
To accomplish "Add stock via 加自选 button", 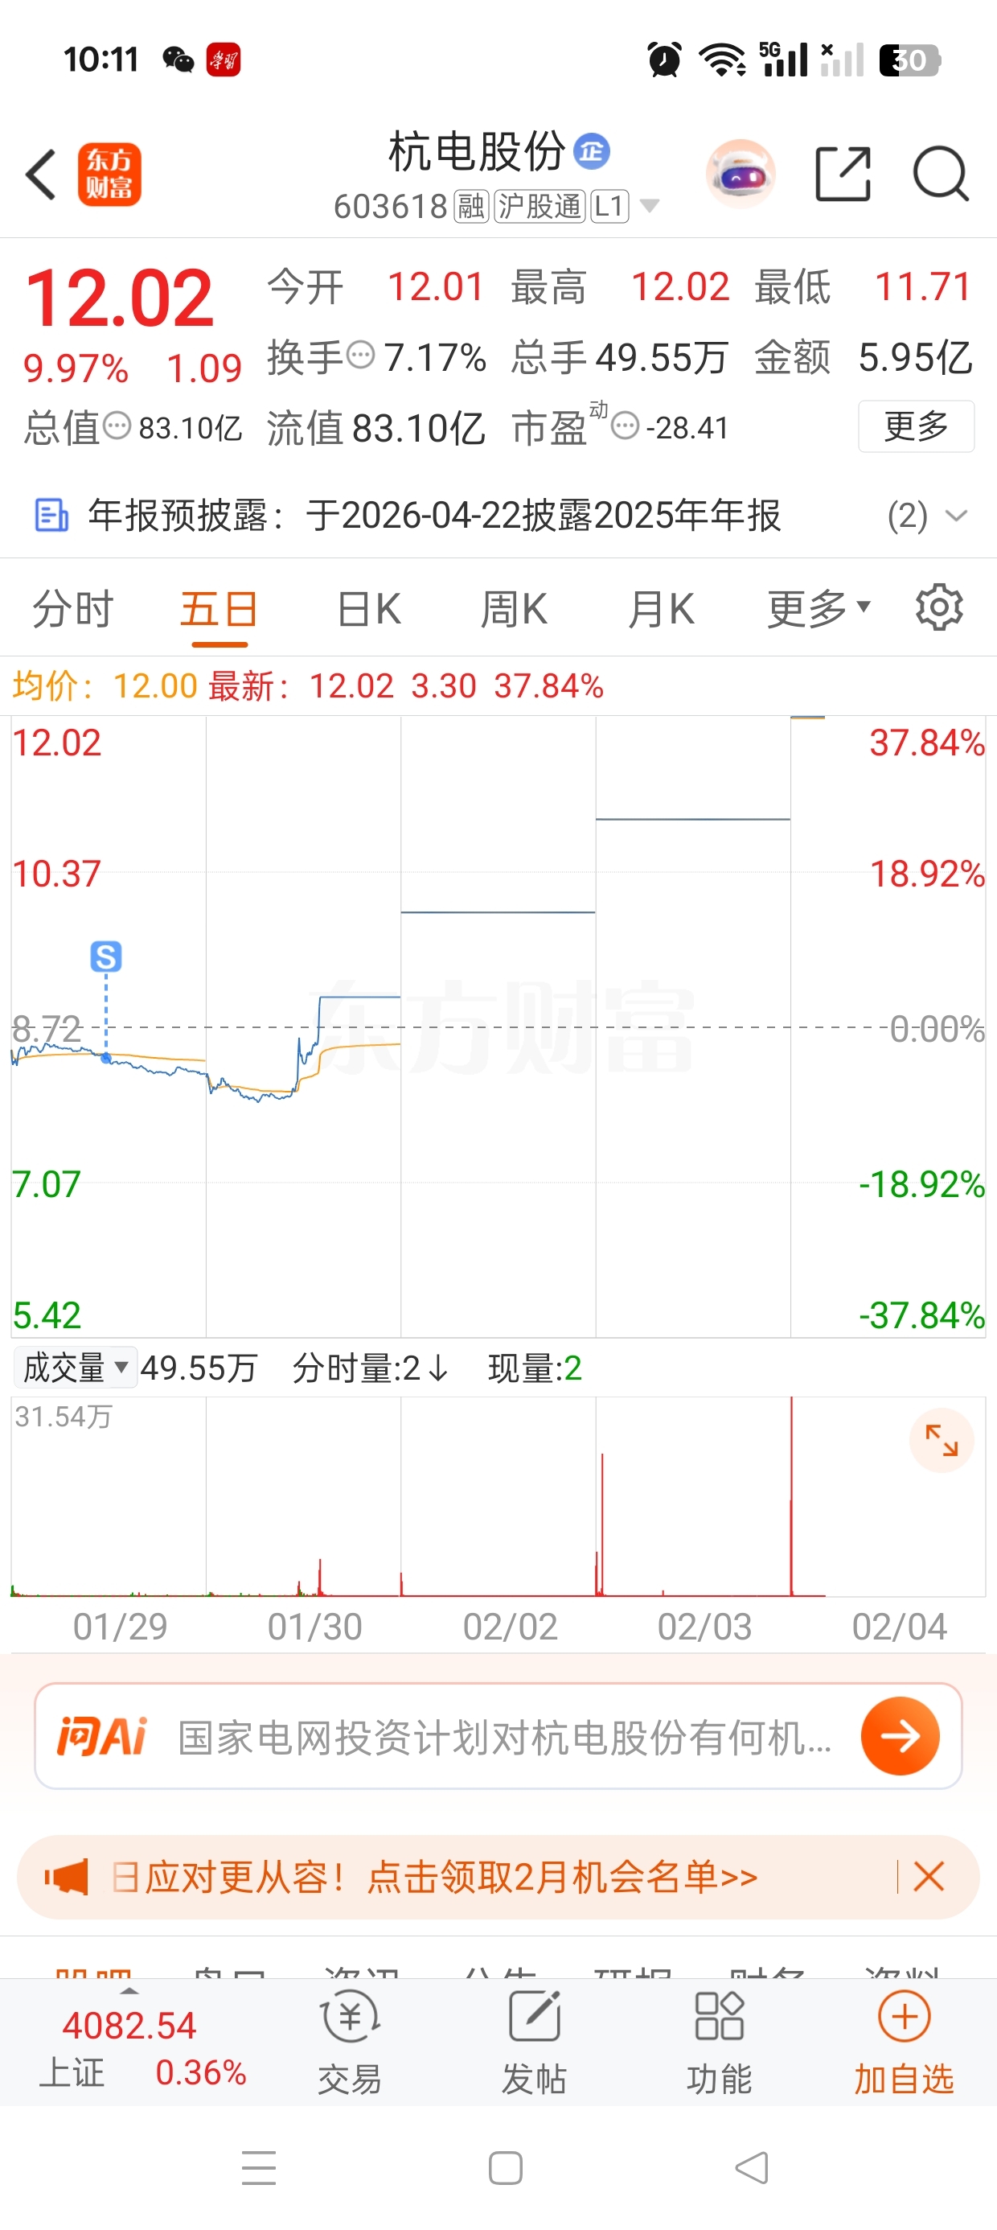I will pos(905,2041).
